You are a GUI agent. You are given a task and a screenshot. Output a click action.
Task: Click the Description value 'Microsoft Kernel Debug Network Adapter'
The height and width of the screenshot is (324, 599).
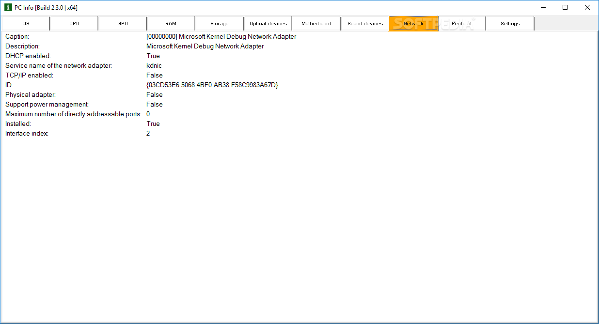[205, 46]
